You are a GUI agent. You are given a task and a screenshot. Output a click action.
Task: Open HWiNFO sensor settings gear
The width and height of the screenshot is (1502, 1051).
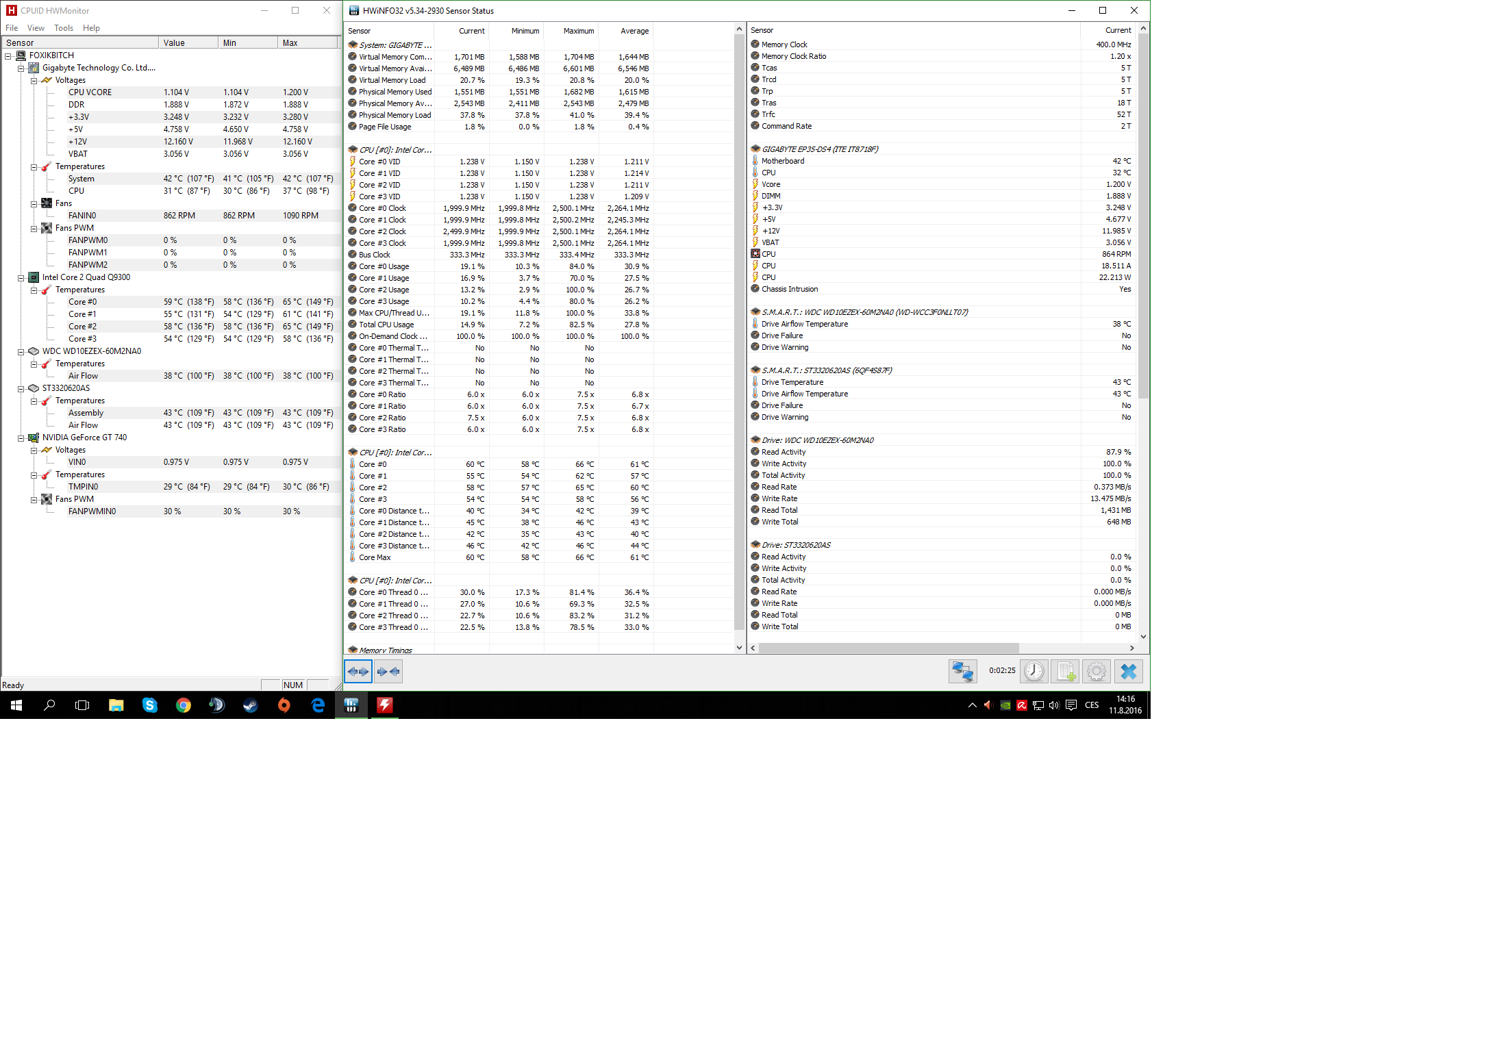(x=1096, y=672)
